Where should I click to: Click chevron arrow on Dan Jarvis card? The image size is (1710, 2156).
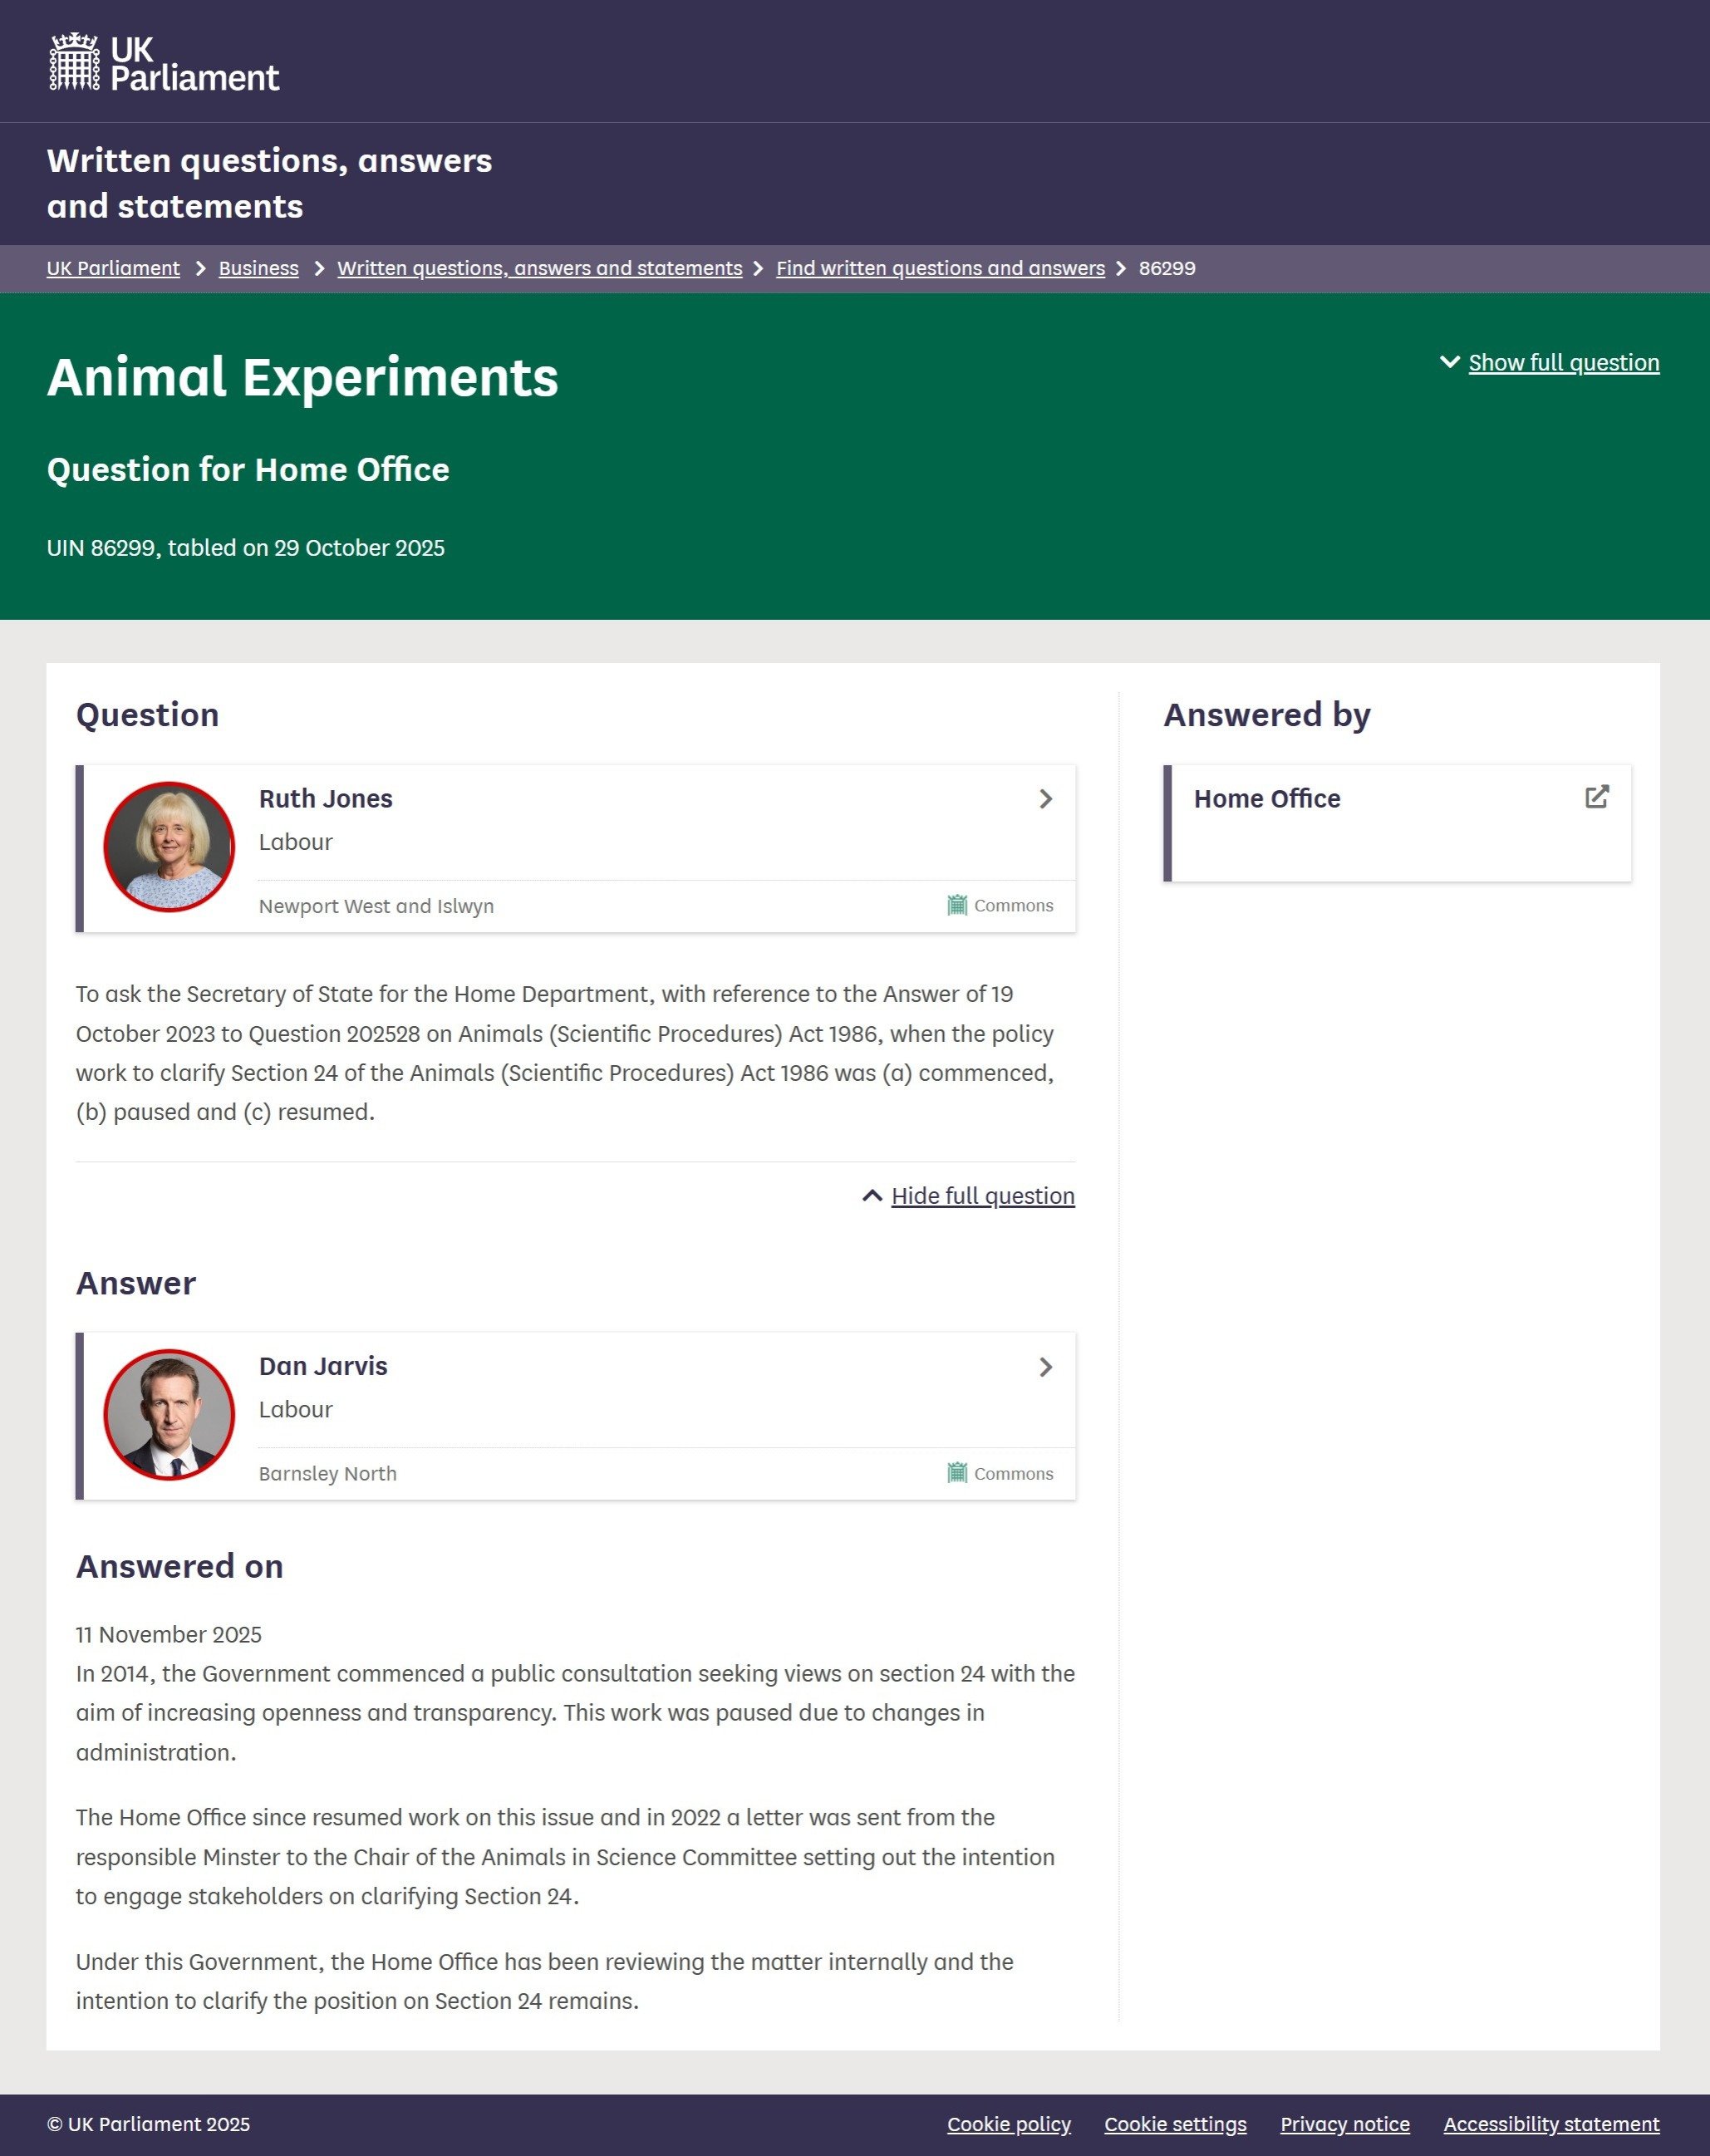pos(1045,1367)
